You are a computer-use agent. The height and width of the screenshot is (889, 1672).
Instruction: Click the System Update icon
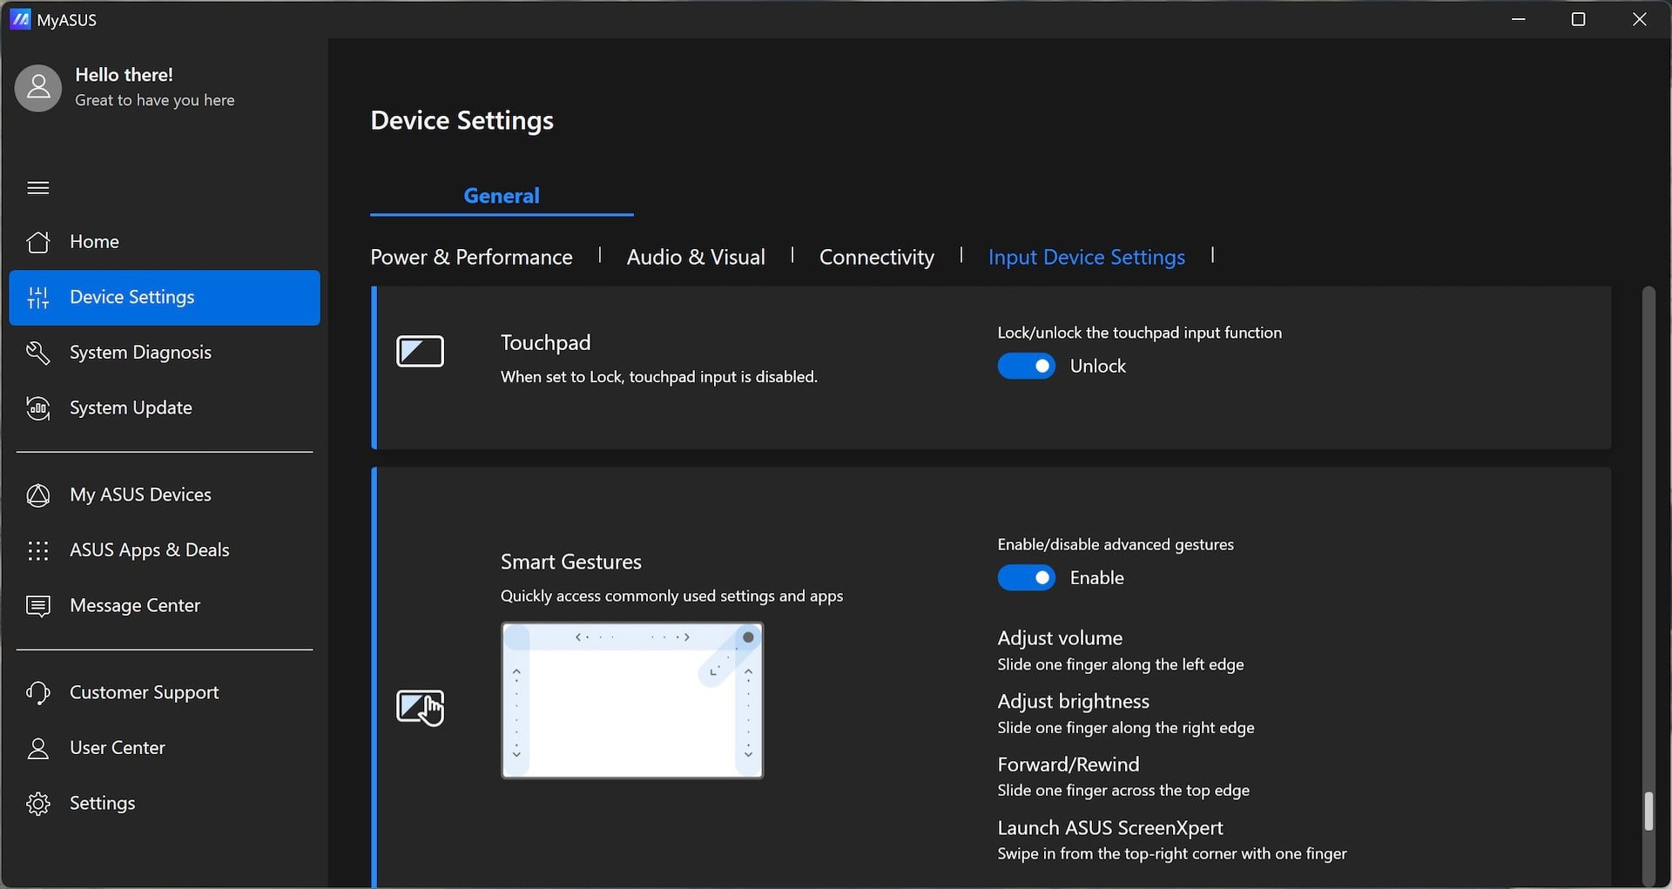point(38,407)
